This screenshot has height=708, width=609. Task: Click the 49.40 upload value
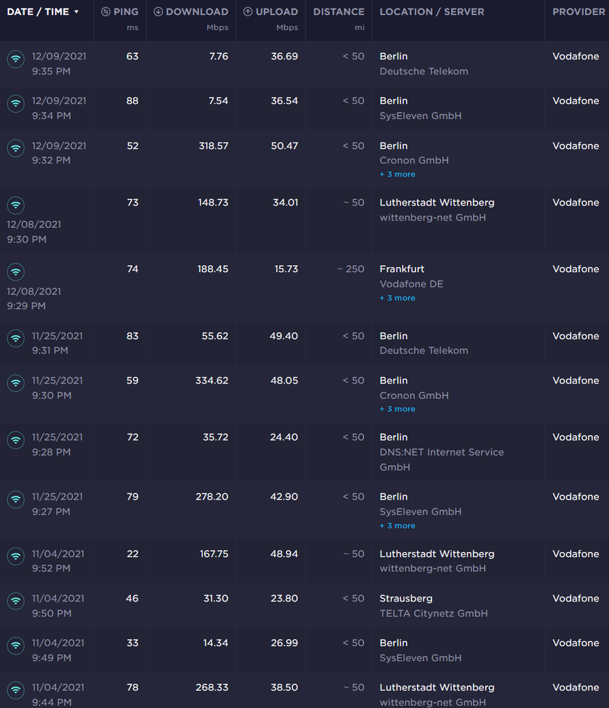(284, 336)
